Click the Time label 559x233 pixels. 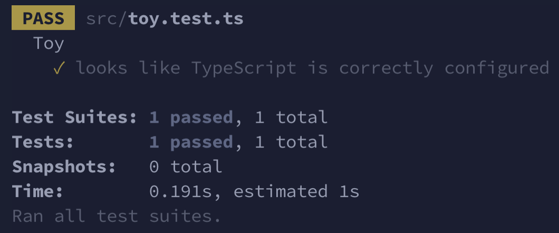pyautogui.click(x=38, y=192)
